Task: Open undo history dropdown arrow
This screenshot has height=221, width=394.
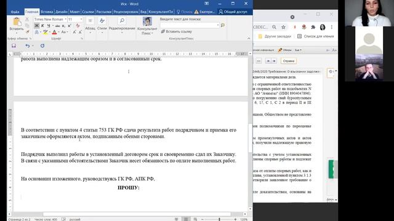Action: [x=33, y=46]
